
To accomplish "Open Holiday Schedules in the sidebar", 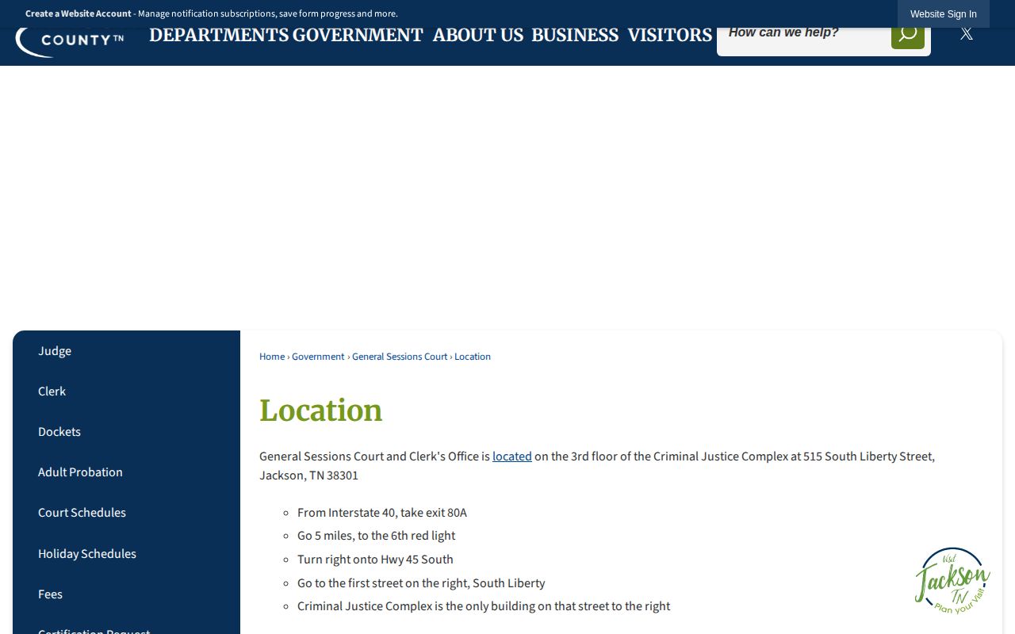I will [87, 554].
